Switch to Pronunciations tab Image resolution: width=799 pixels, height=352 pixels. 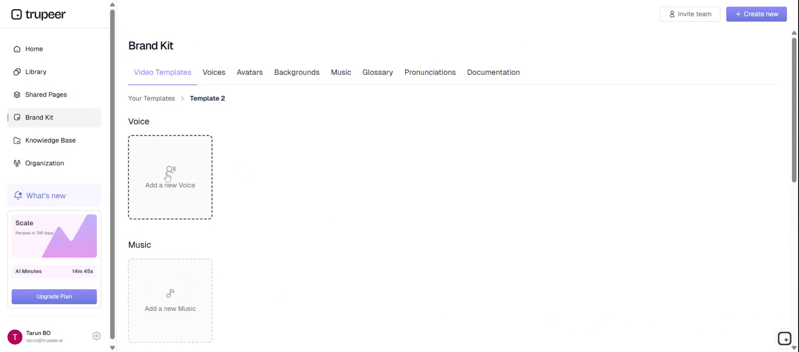click(x=430, y=72)
